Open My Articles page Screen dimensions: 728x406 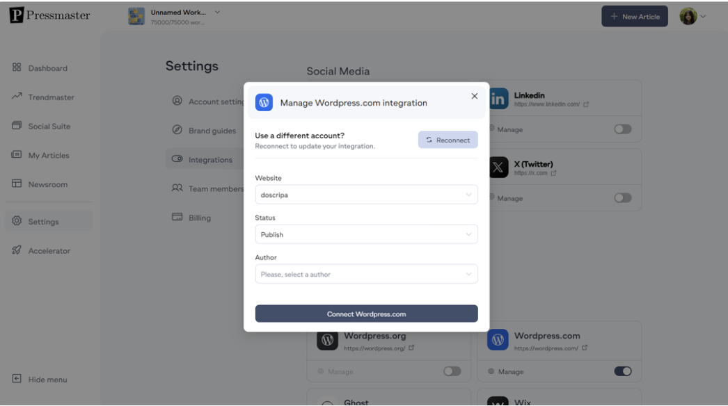point(49,156)
